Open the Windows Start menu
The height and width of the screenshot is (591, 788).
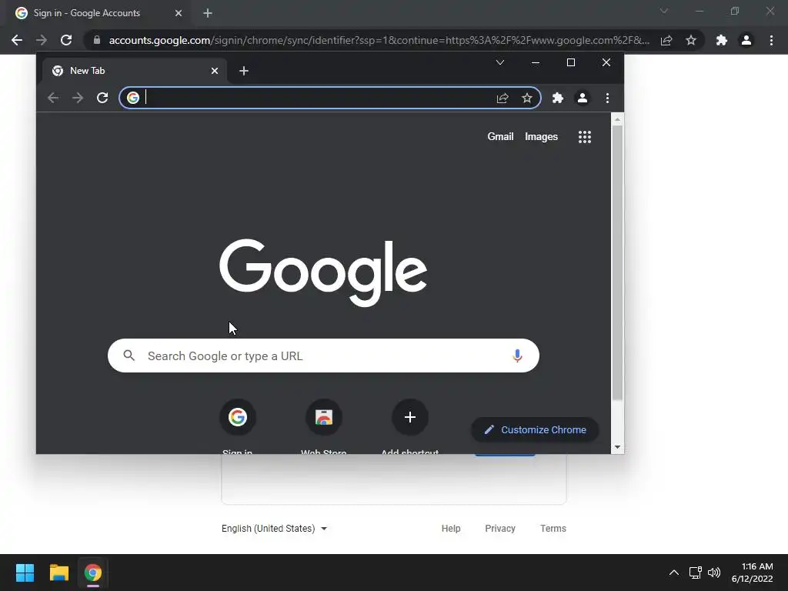click(x=25, y=573)
